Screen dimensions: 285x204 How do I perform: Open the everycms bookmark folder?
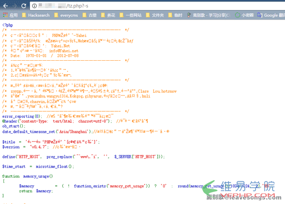point(66,15)
